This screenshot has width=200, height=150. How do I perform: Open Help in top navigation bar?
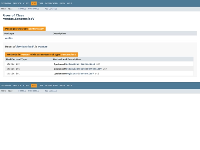[70, 3]
